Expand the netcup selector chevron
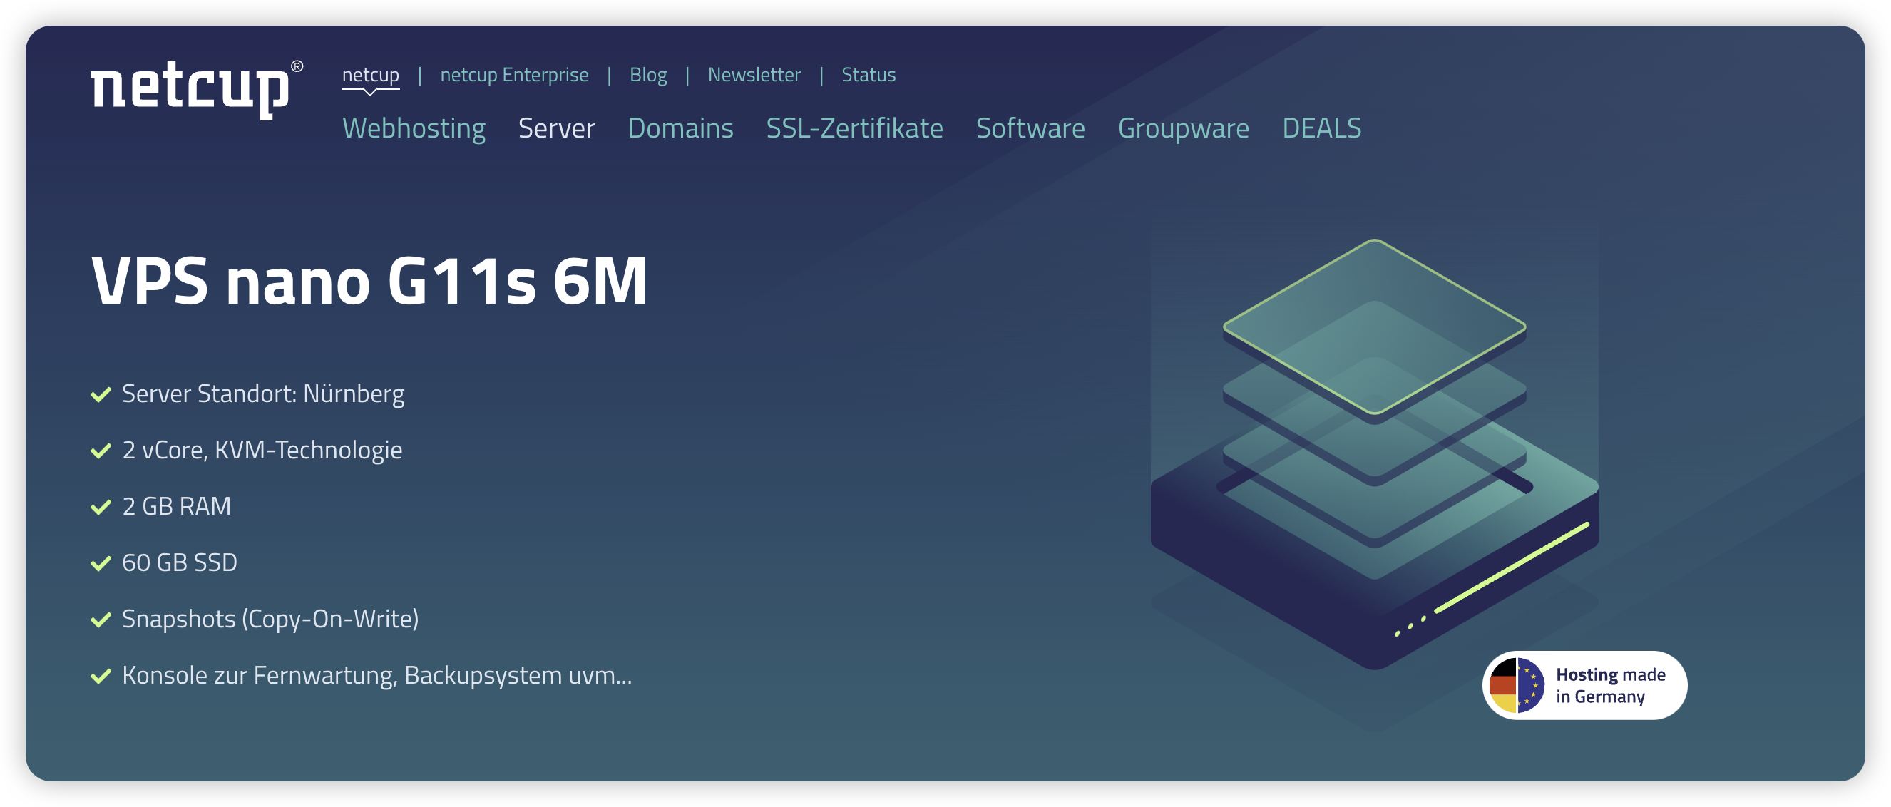This screenshot has width=1891, height=807. 371,93
